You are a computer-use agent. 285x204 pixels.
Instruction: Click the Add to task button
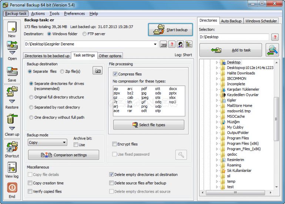231,50
